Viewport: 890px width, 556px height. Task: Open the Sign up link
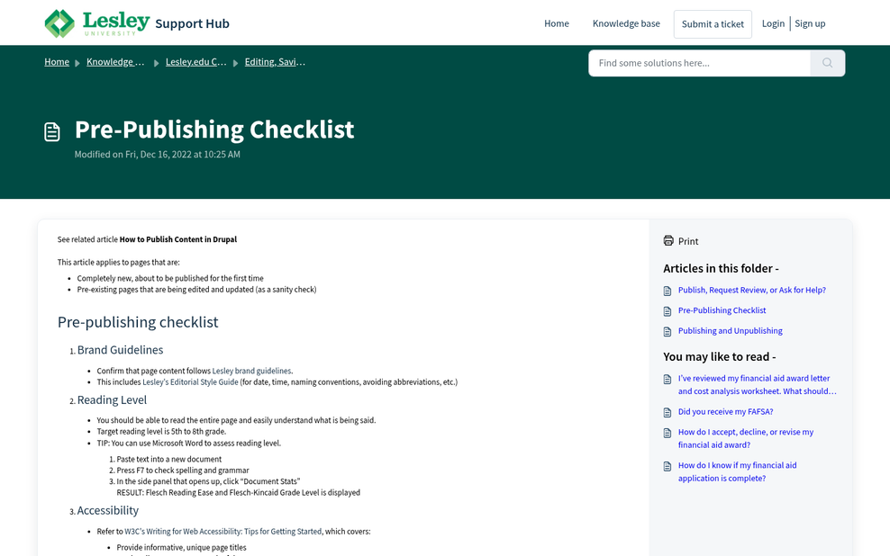pos(810,23)
